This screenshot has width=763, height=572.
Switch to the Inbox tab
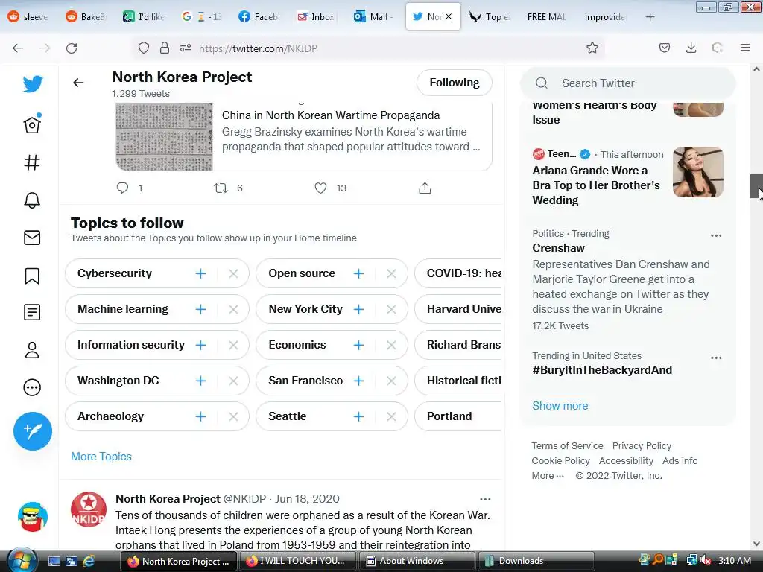(x=316, y=17)
